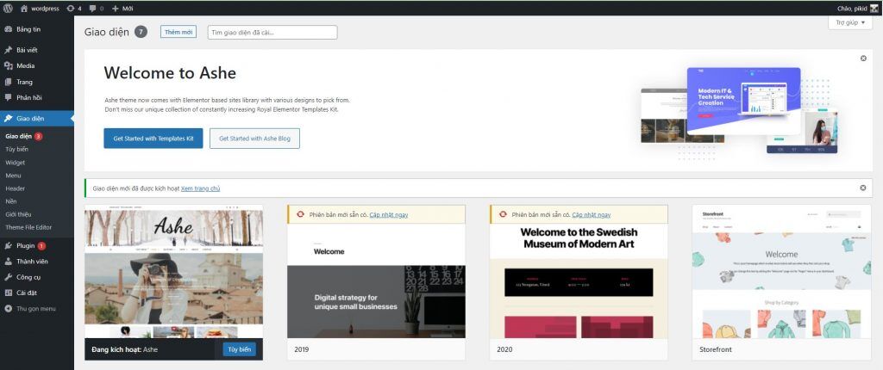Open the pikid user avatar
883x370 pixels.
874,9
